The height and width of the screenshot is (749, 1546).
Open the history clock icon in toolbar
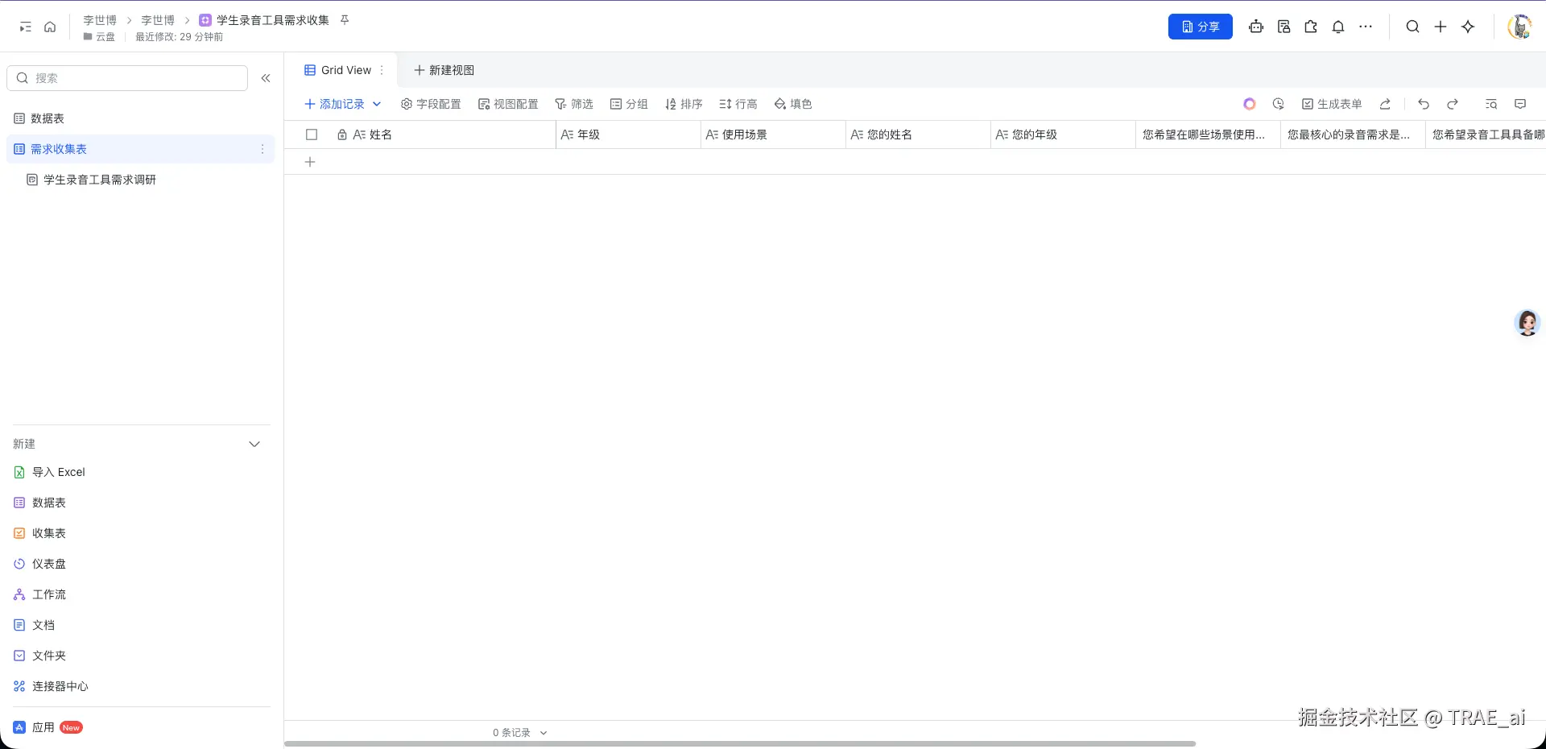pyautogui.click(x=1279, y=104)
